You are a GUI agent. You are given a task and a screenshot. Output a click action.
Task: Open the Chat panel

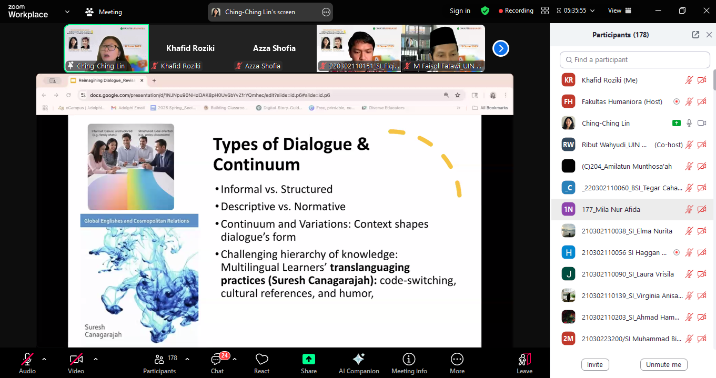pyautogui.click(x=217, y=363)
